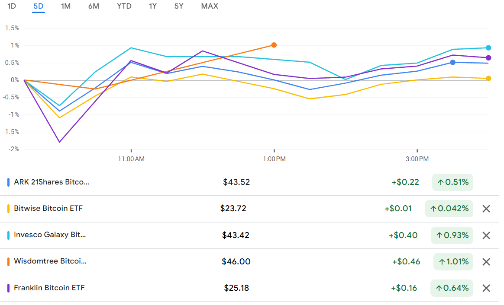Viewport: 504px width, 305px height.
Task: Click the green 0.51% change badge for ARK
Action: (x=452, y=182)
